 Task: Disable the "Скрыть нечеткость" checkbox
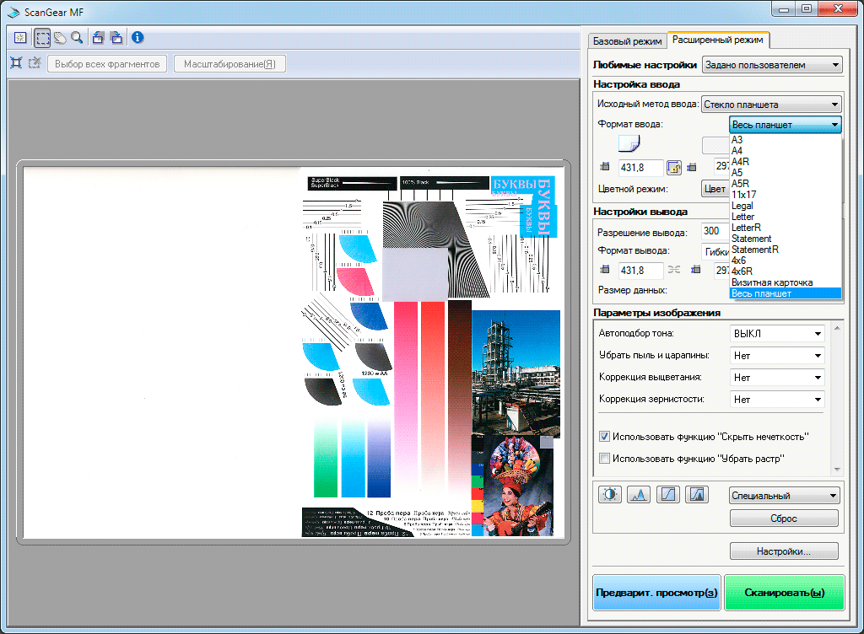pos(604,437)
